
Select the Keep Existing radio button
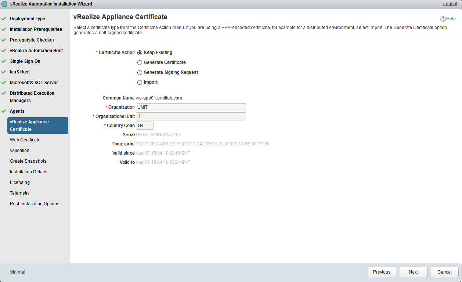click(x=140, y=53)
